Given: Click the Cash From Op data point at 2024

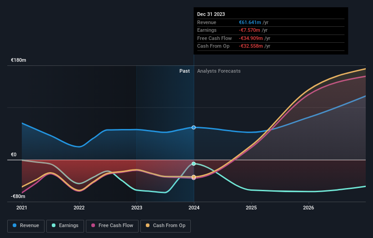Looking at the screenshot, I should pos(194,177).
